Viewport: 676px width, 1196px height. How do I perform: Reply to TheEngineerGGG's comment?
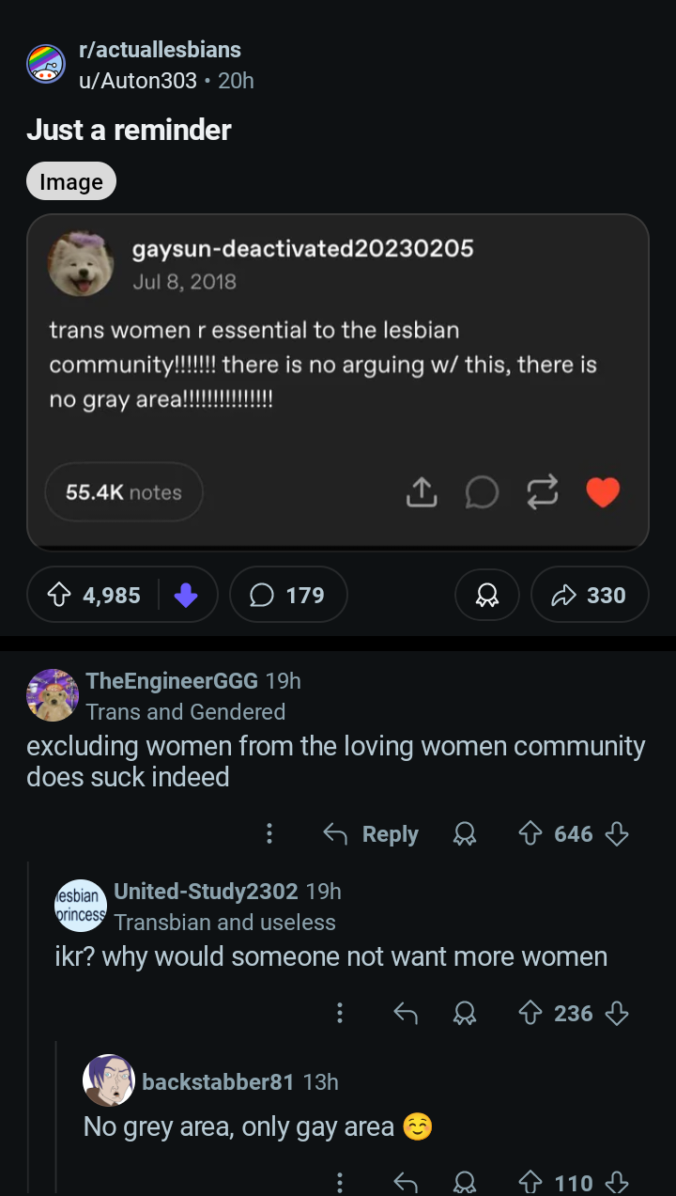pyautogui.click(x=372, y=833)
